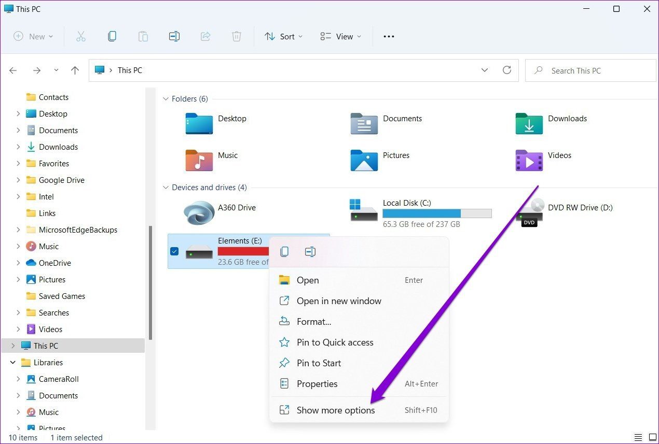The width and height of the screenshot is (659, 444).
Task: Click the Search This PC field
Action: (591, 70)
